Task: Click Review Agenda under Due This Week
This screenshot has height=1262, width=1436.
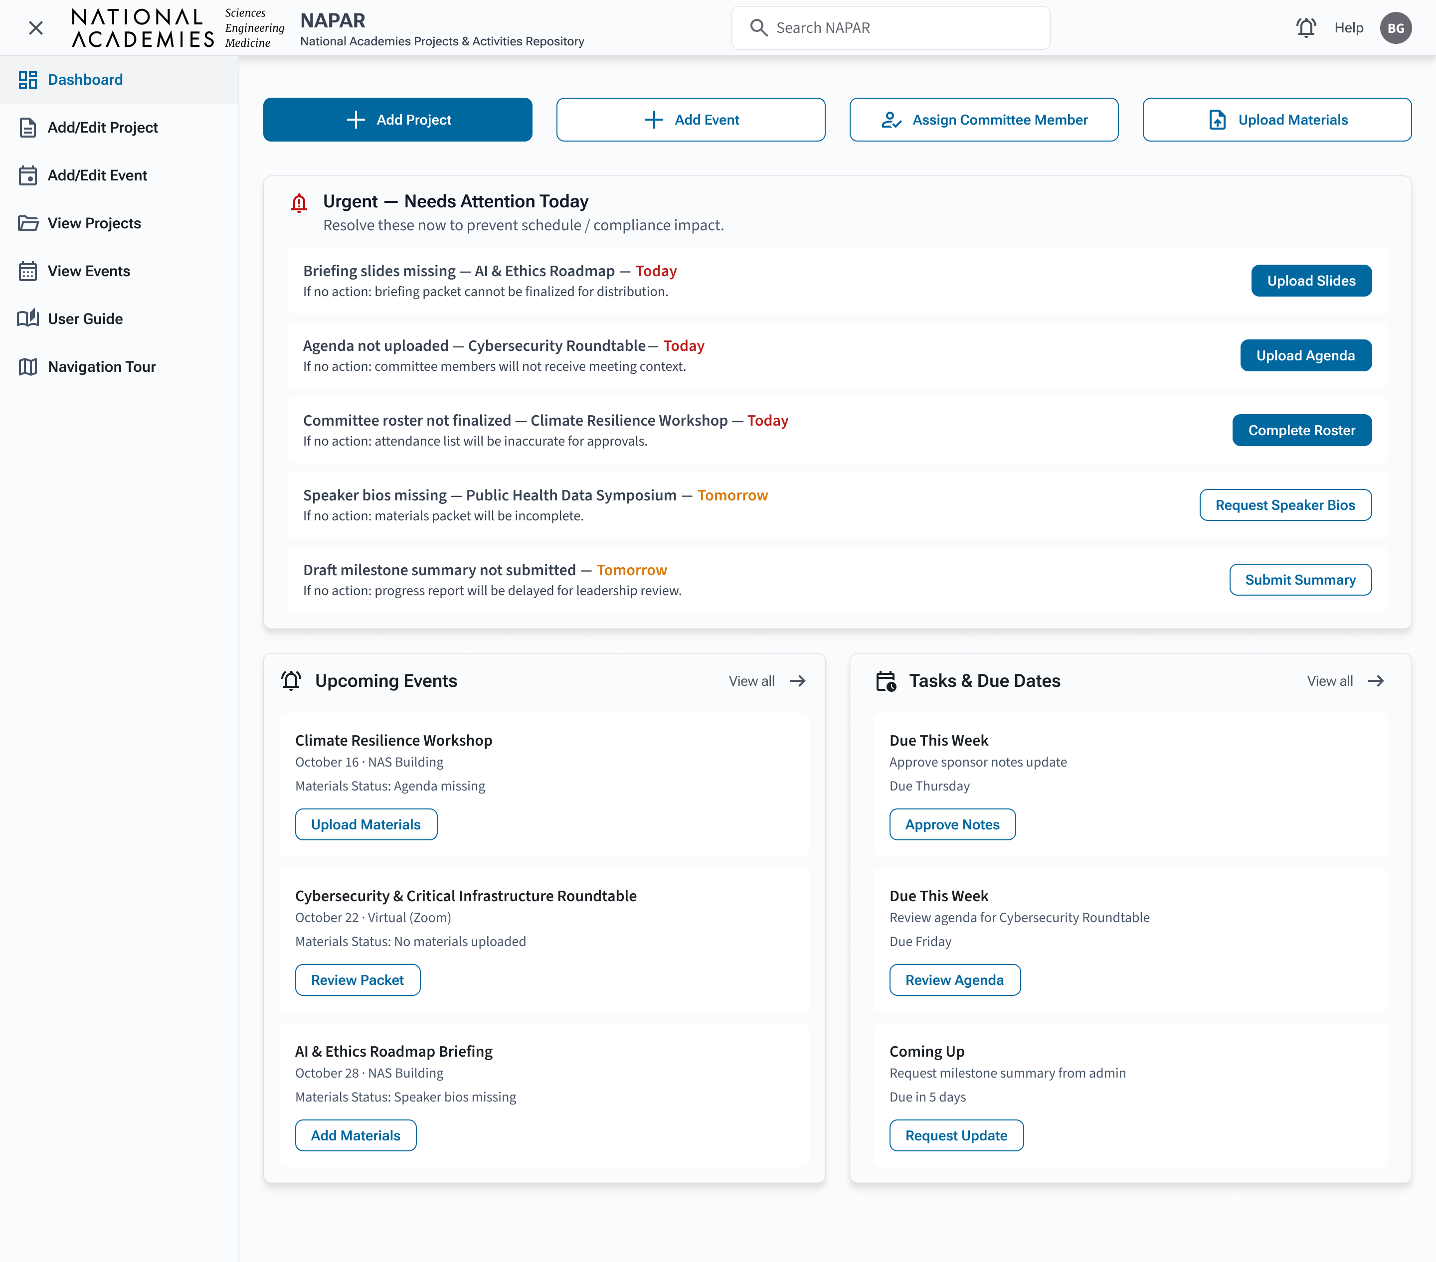Action: [954, 980]
